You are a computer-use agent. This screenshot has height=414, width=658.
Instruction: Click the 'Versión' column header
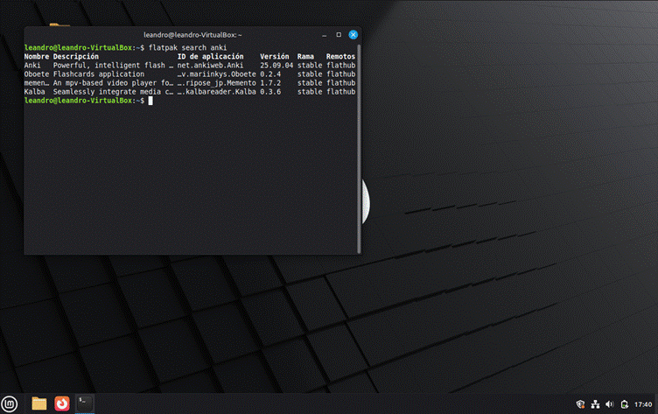275,57
